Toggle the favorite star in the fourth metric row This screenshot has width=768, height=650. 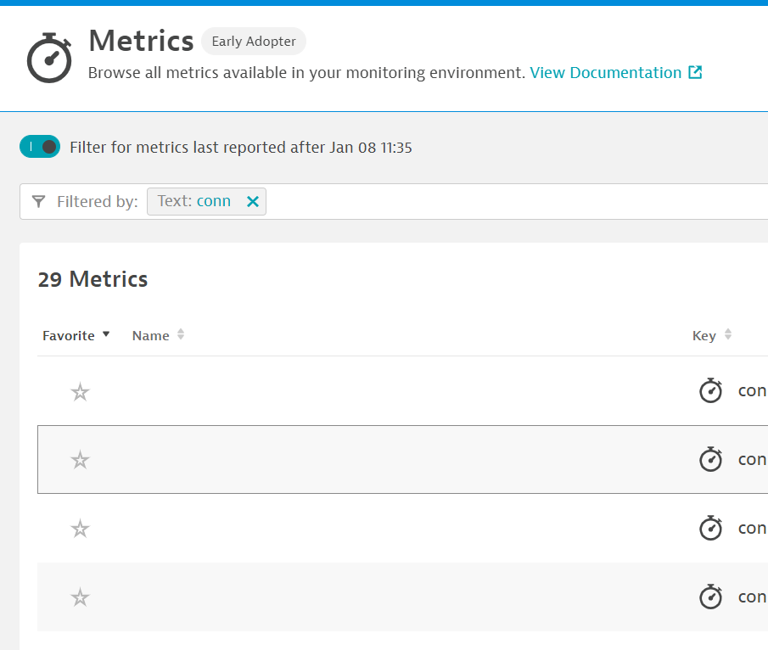point(80,597)
